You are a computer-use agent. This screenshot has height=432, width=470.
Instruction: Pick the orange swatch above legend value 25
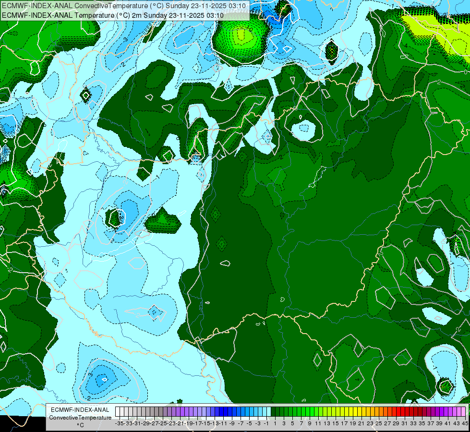point(377,412)
